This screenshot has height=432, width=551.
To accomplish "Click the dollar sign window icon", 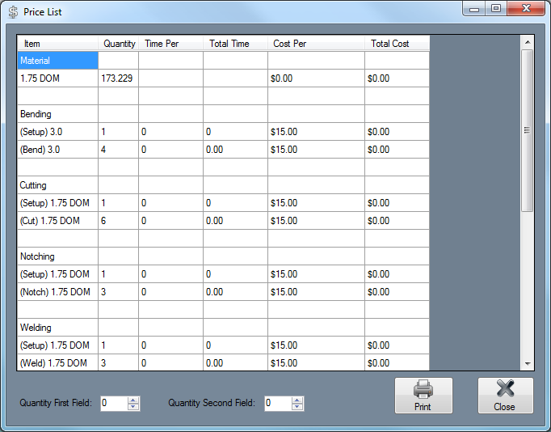I will click(x=14, y=12).
